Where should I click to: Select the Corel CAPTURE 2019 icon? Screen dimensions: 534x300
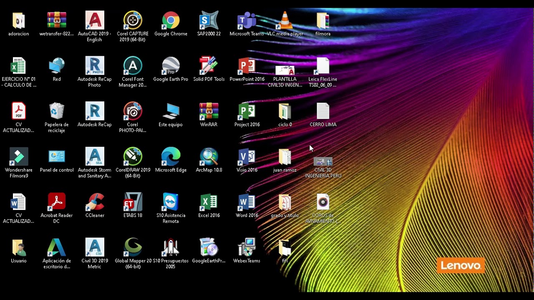click(x=133, y=20)
